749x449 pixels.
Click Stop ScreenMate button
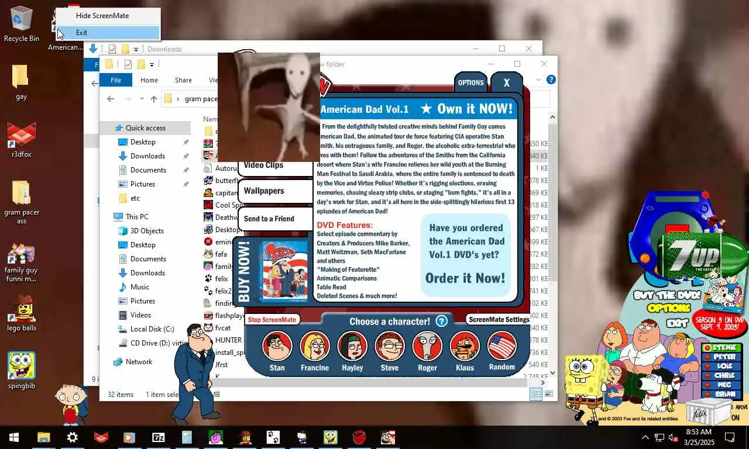[272, 320]
